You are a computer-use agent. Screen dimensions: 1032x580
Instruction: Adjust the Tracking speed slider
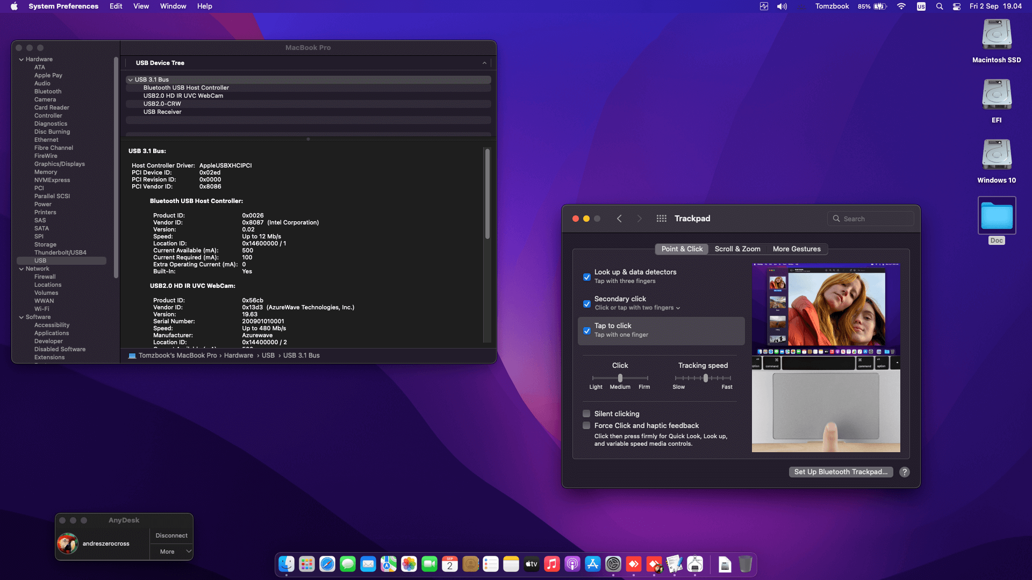(x=705, y=378)
